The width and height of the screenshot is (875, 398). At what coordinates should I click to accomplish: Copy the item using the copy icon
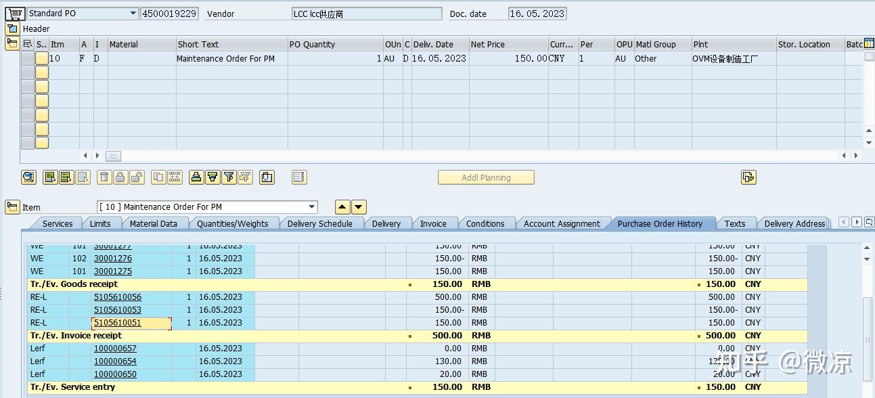pyautogui.click(x=158, y=177)
